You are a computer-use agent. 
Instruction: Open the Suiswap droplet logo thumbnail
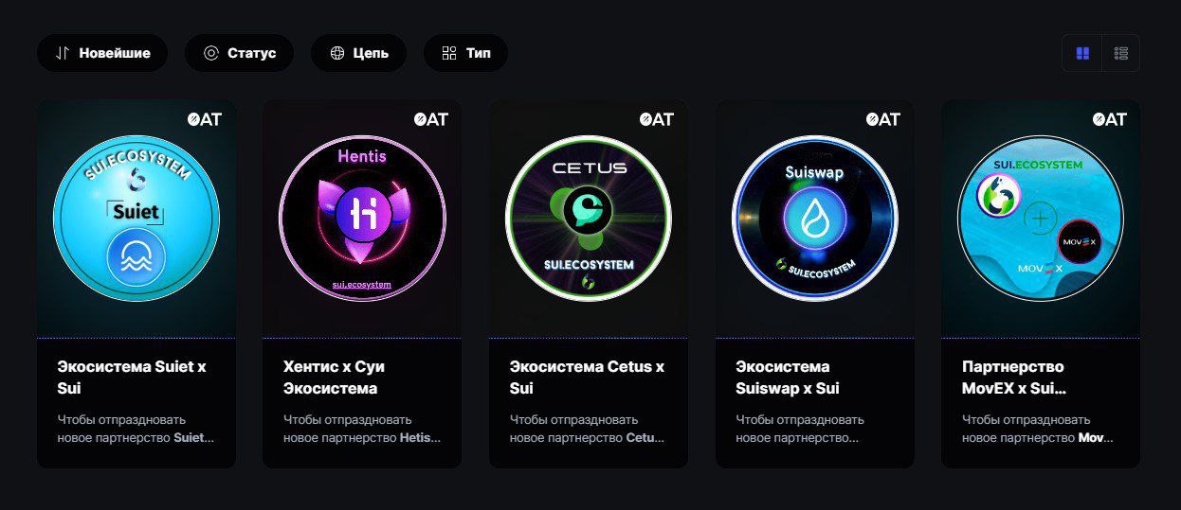[815, 219]
